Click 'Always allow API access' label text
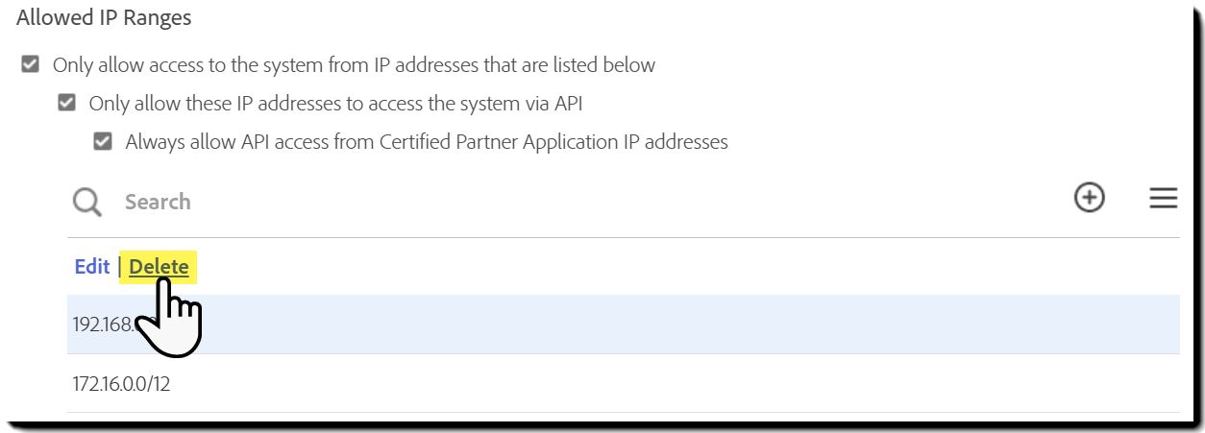Viewport: 1205px width, 433px height. coord(427,141)
